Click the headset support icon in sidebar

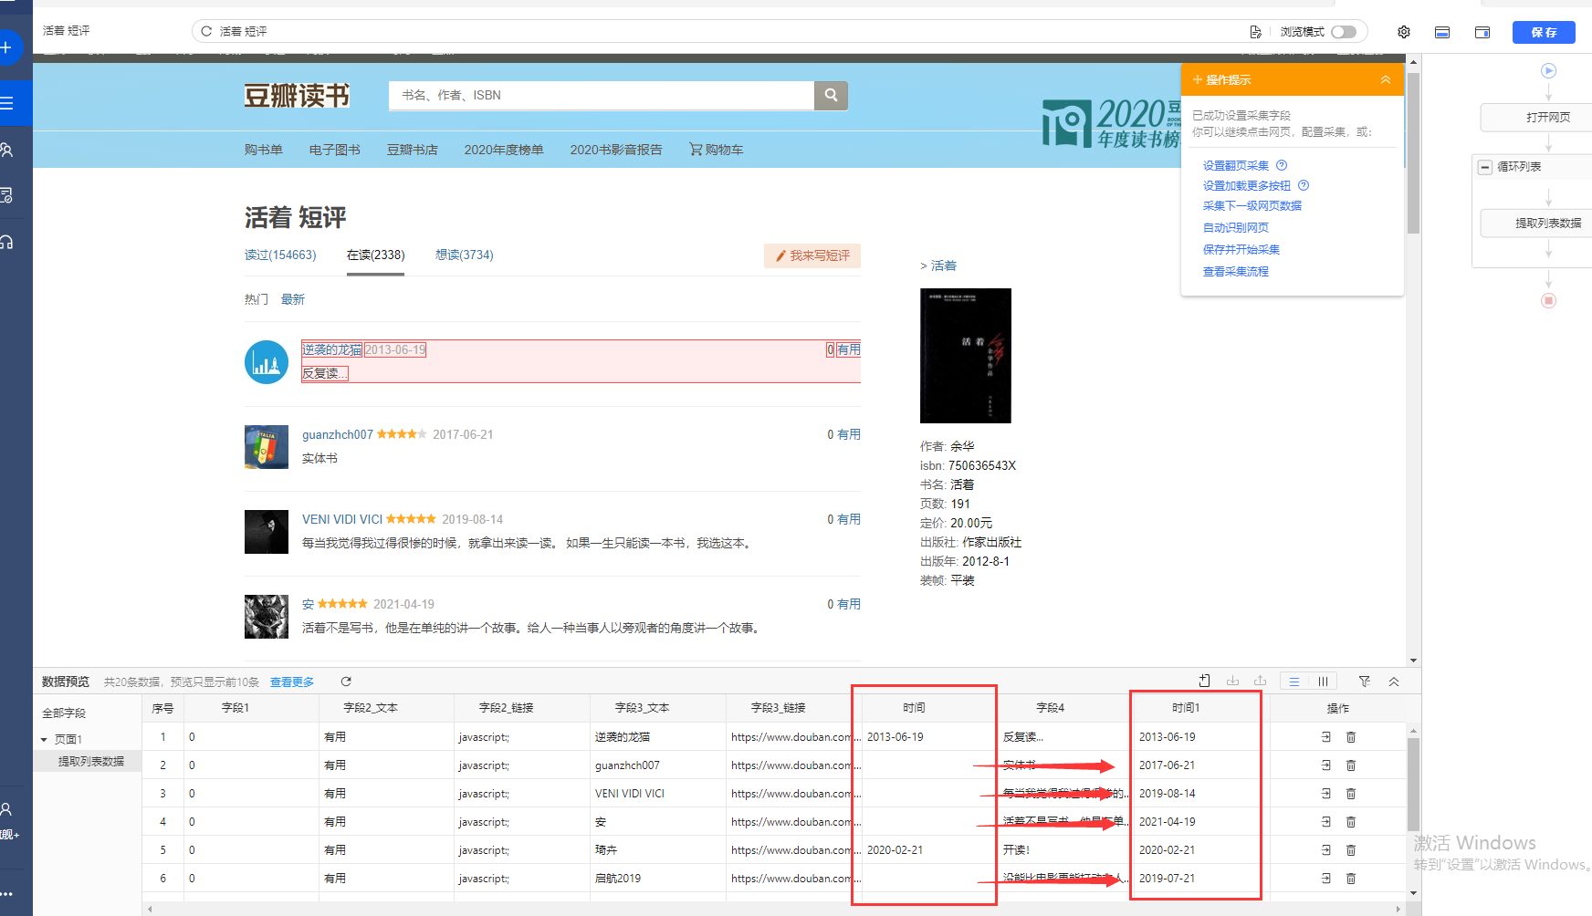tap(6, 242)
